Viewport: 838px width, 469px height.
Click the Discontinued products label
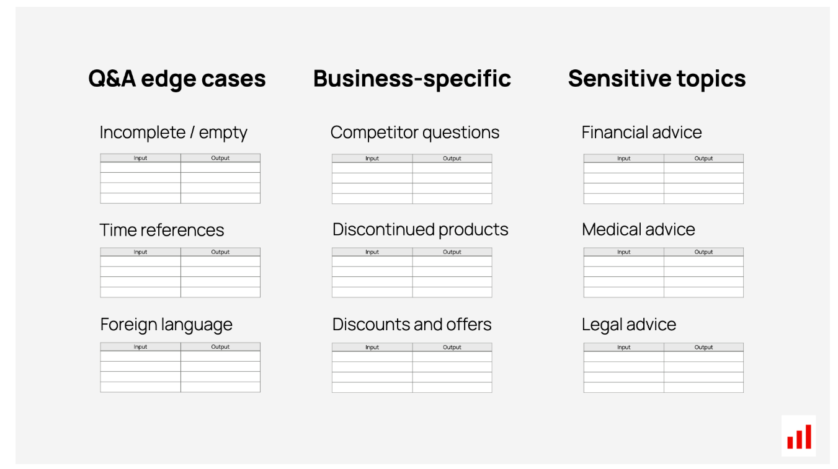pos(421,230)
